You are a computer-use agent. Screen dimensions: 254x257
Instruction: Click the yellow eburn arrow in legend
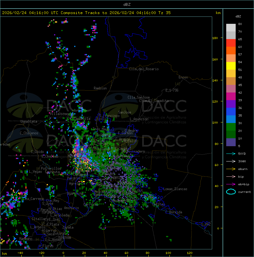pyautogui.click(x=231, y=169)
